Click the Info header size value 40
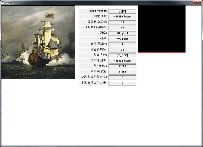Screen dimensions: 203x147 click(122, 28)
